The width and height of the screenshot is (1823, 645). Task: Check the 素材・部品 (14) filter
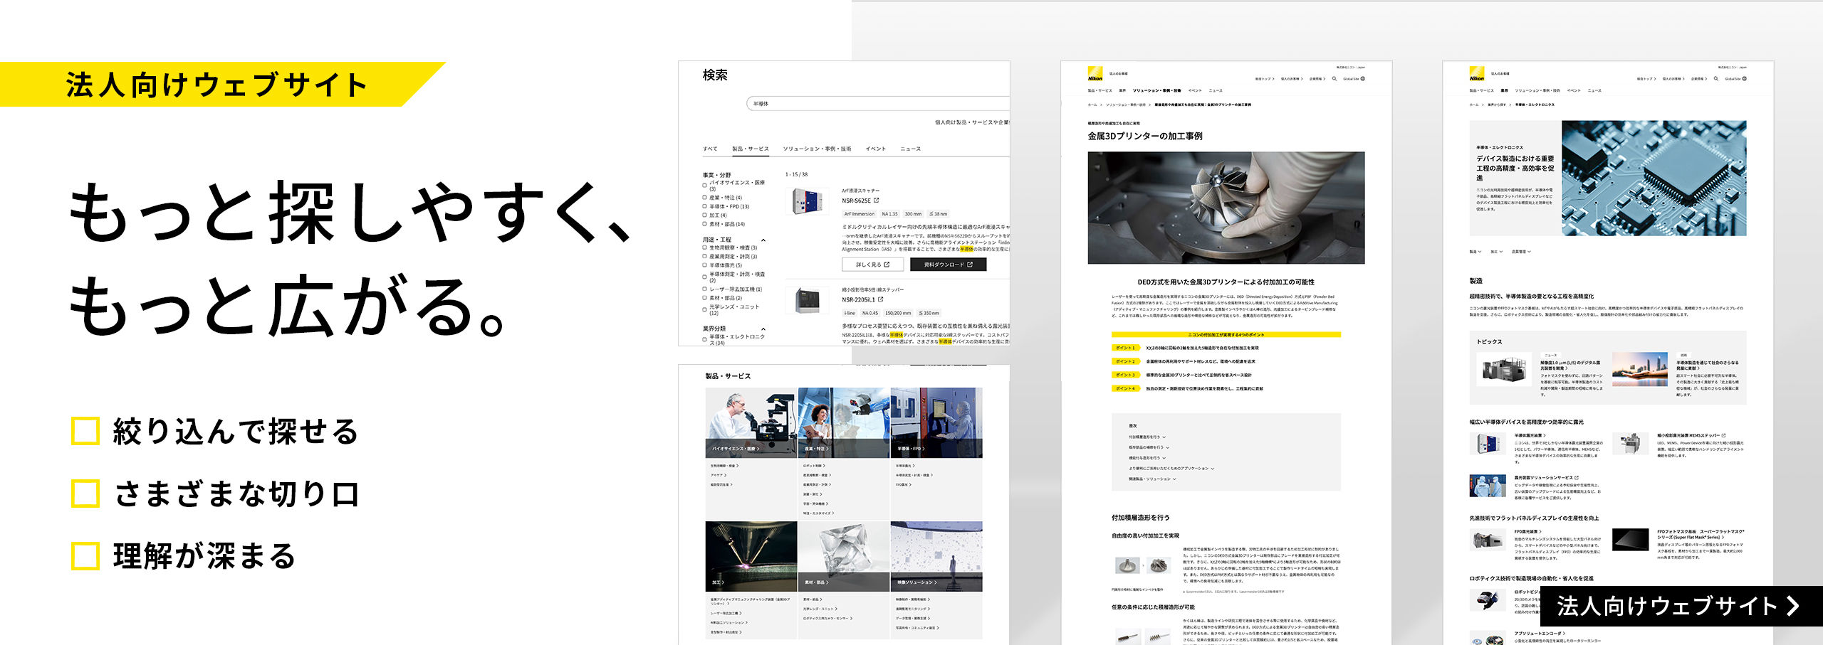[x=705, y=224]
